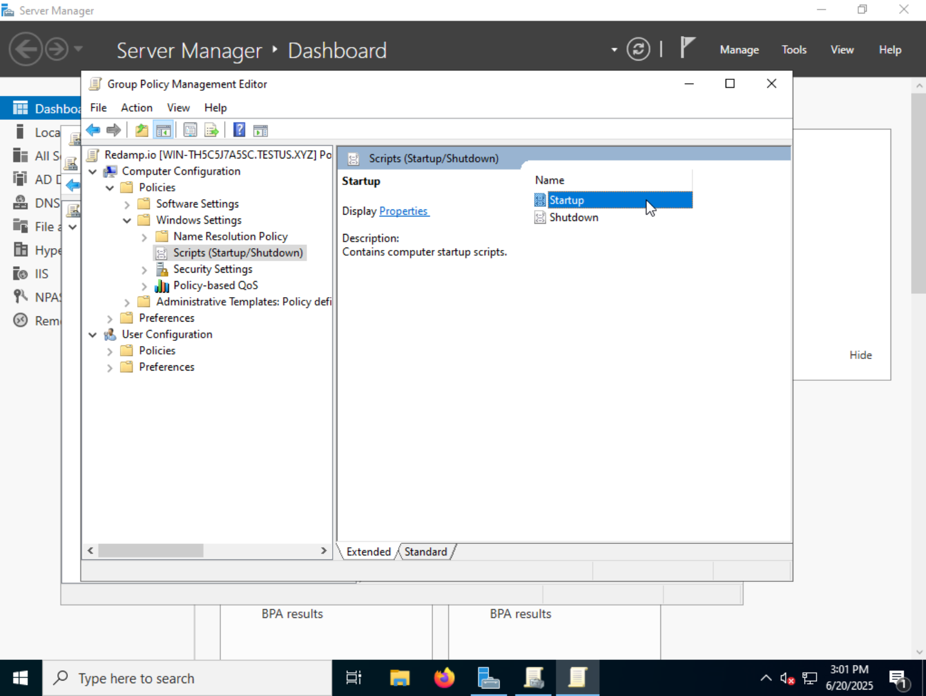Click tree pane scroll right arrow

pyautogui.click(x=323, y=550)
